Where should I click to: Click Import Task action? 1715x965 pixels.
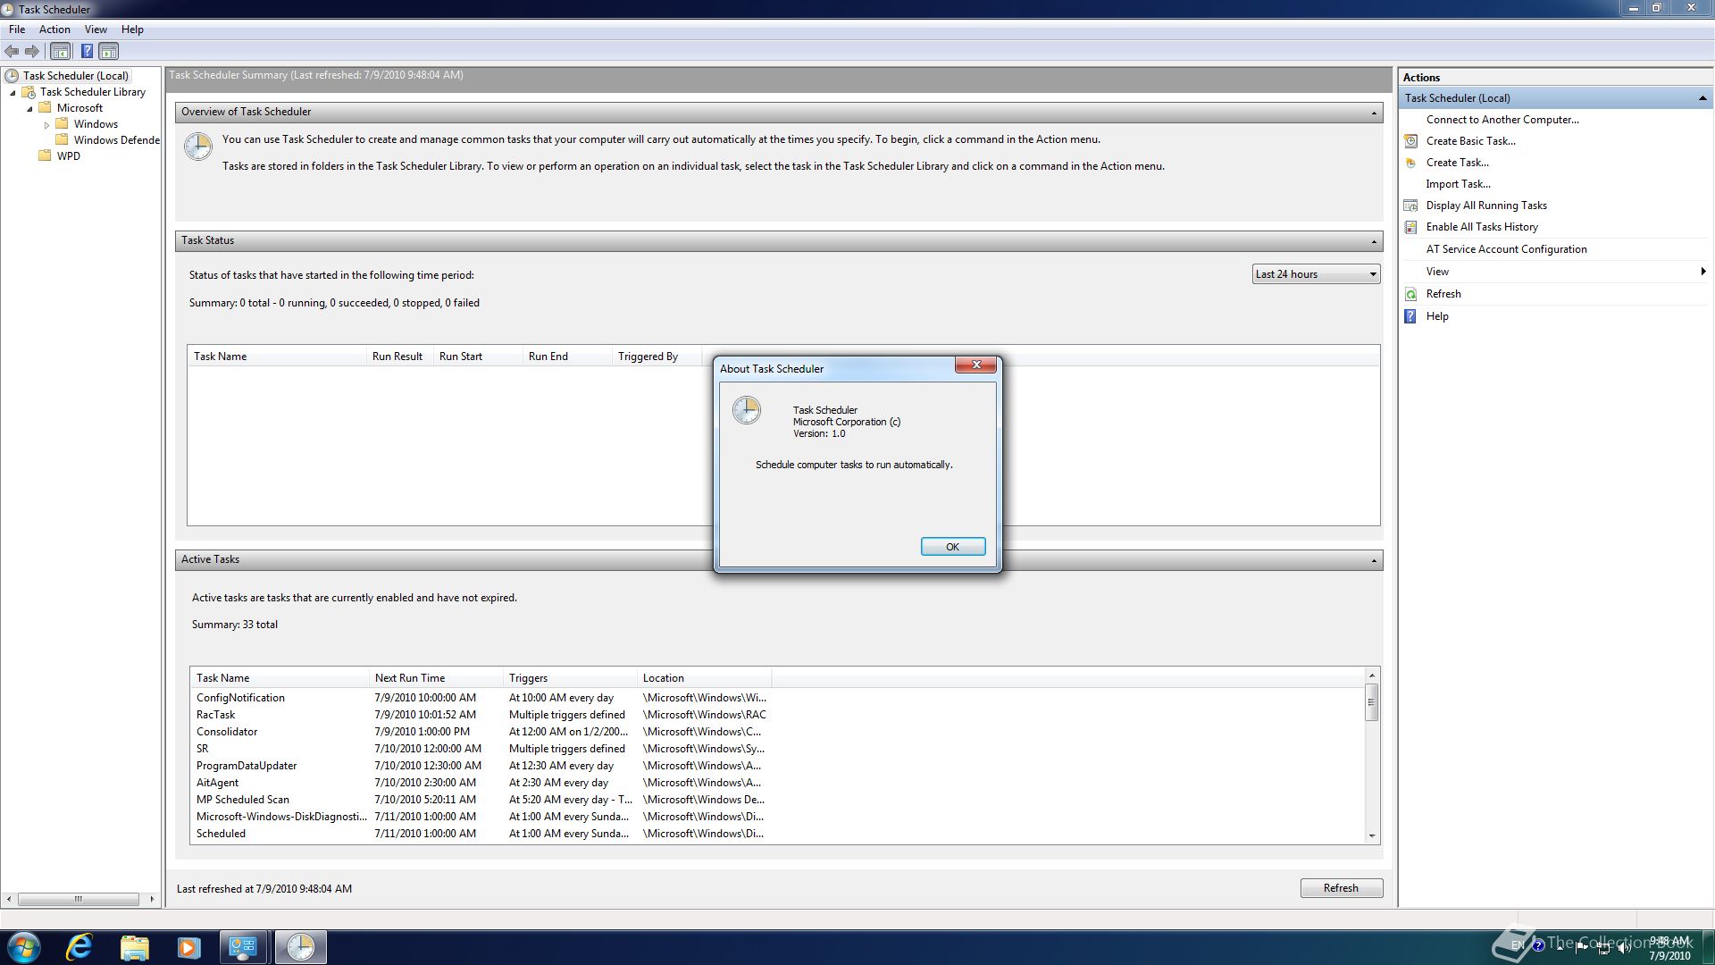click(1458, 184)
